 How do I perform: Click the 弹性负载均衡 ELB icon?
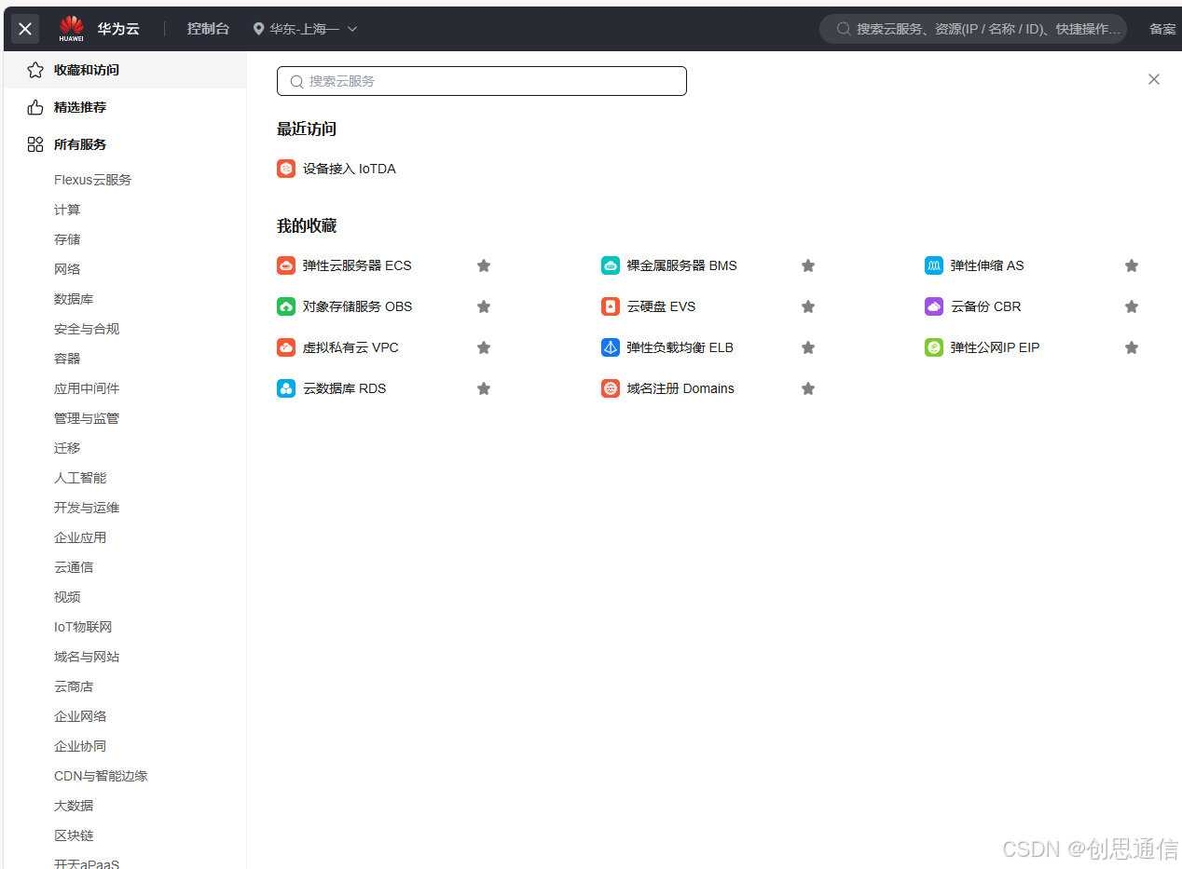click(611, 347)
